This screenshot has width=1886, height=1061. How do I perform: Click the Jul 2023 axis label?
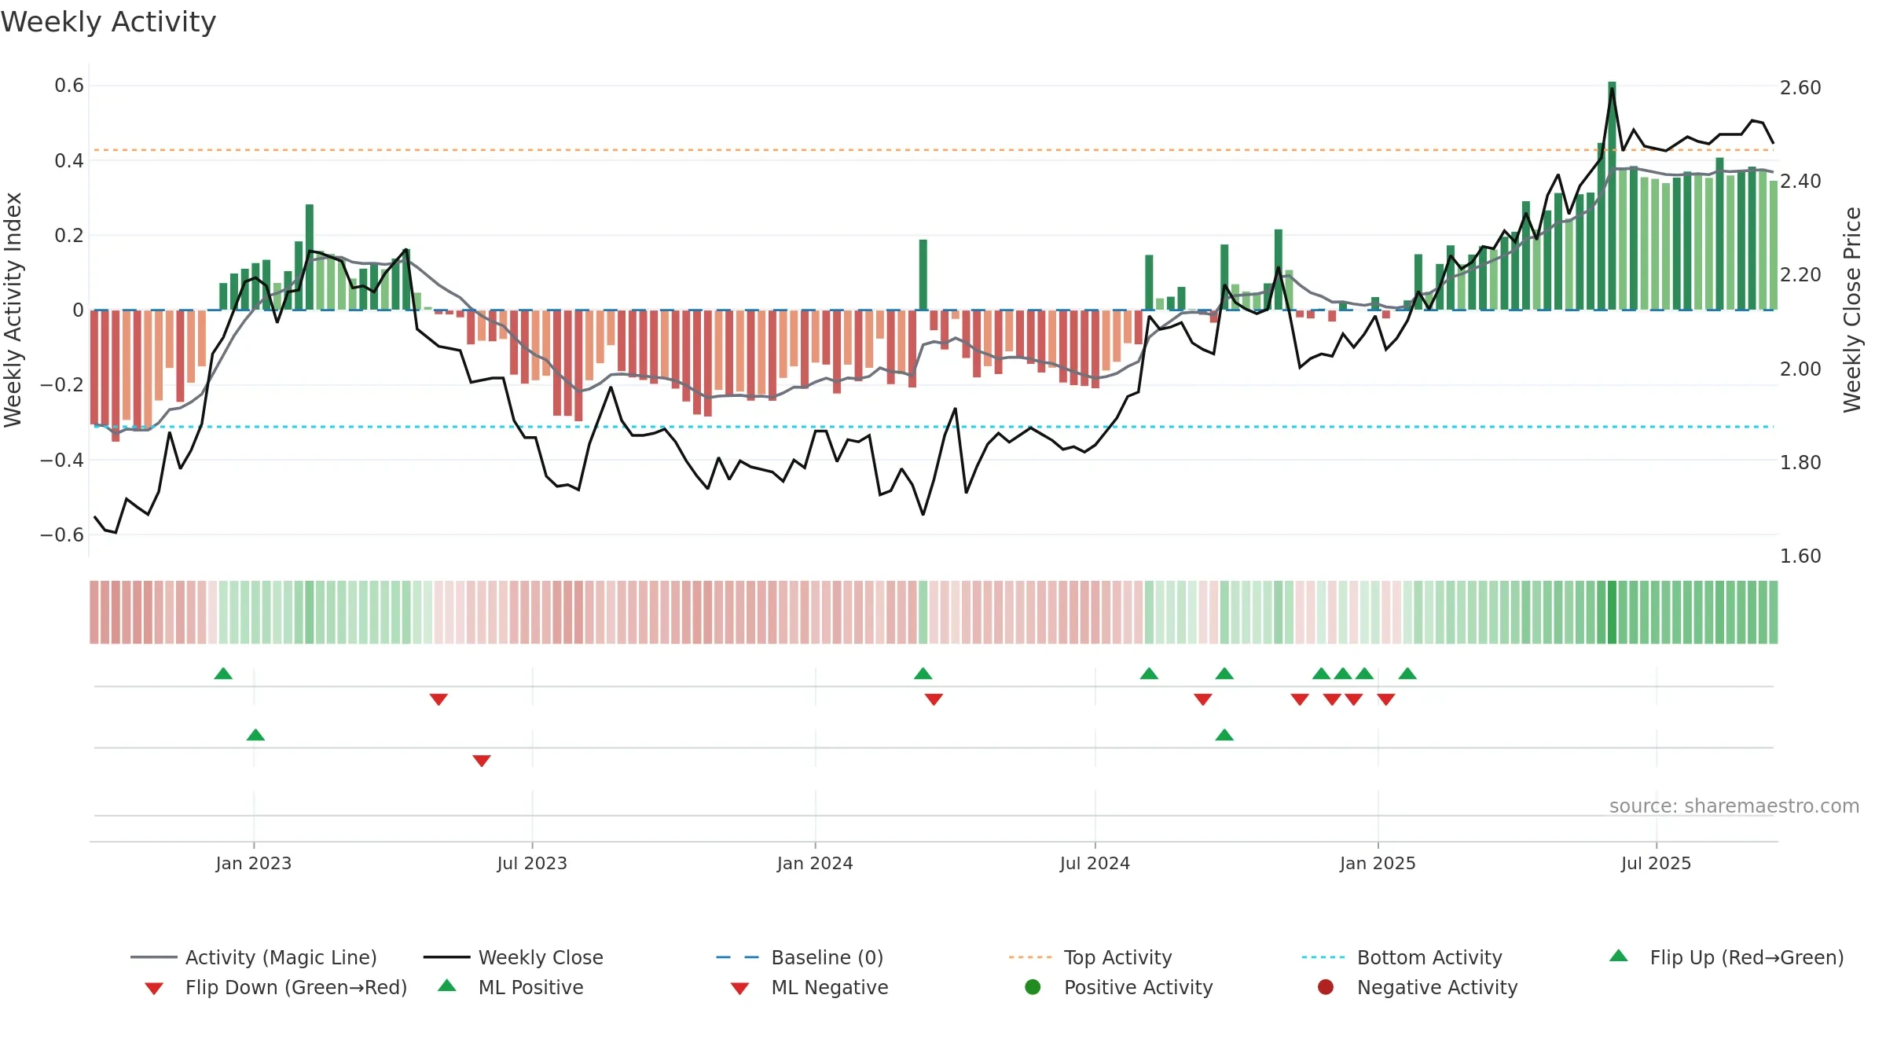(x=532, y=863)
